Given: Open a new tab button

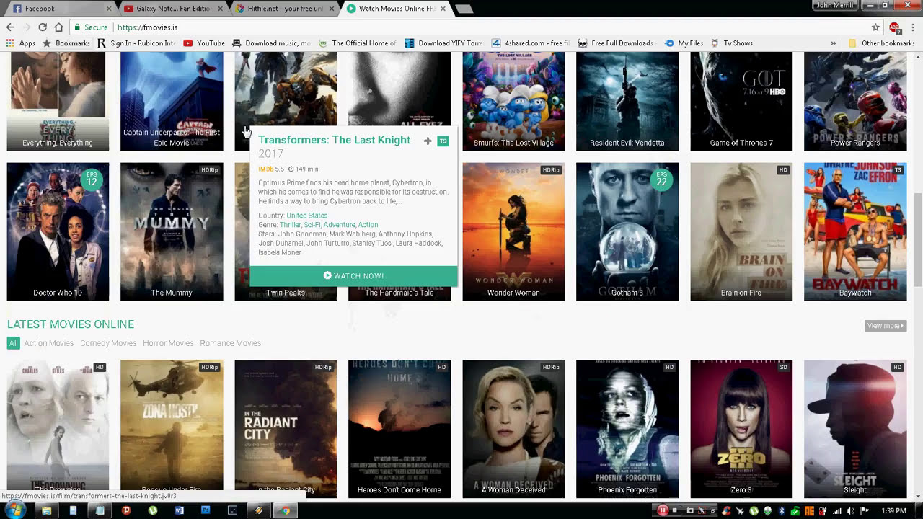Looking at the screenshot, I should pyautogui.click(x=464, y=9).
